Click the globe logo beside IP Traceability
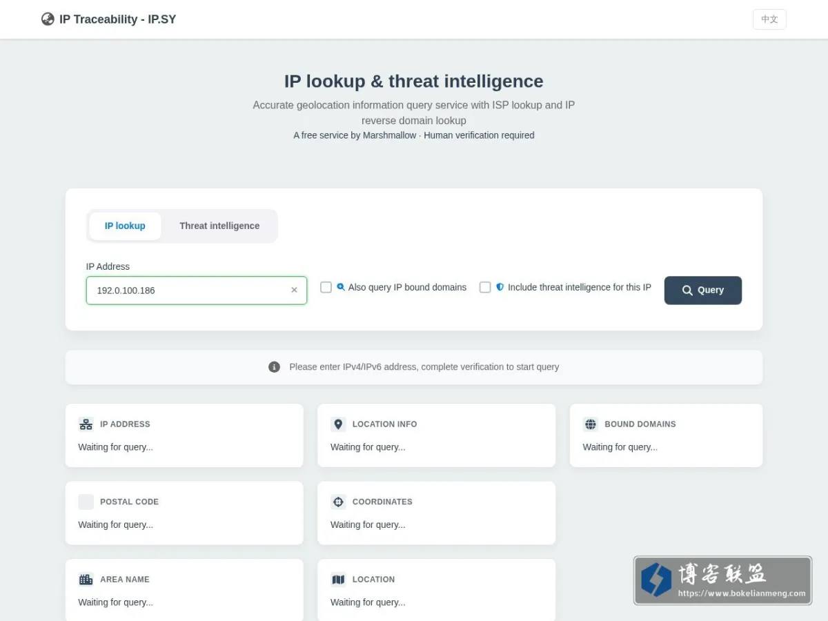The height and width of the screenshot is (621, 828). pos(48,19)
